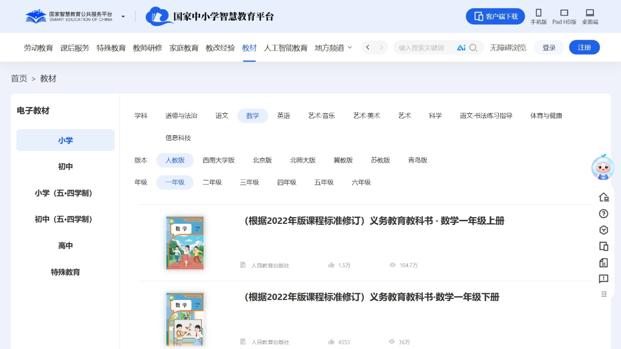621x349 pixels.
Task: Click the AI search icon
Action: pos(461,48)
